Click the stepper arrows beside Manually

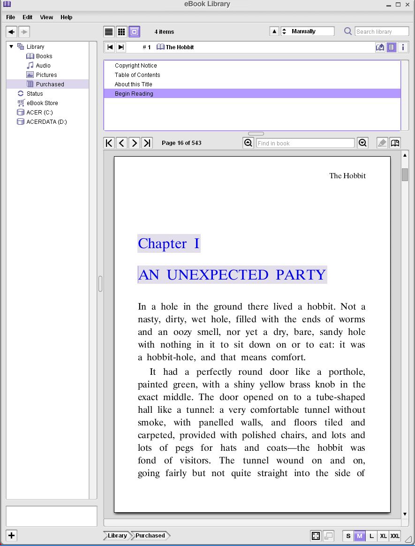point(284,31)
